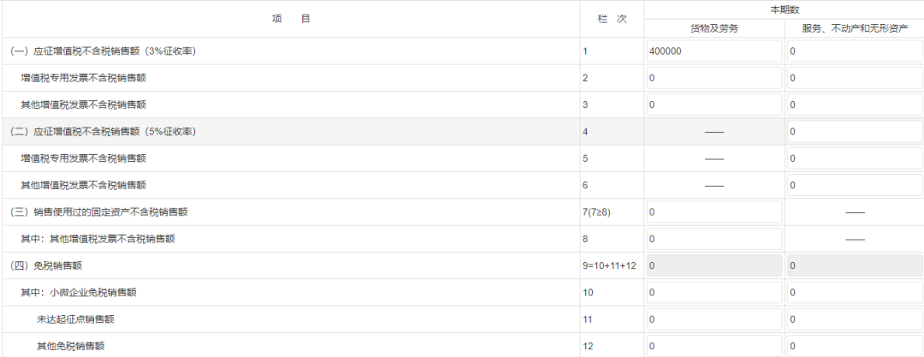Click row 9 tax-exempt sales total goods field

pyautogui.click(x=714, y=265)
